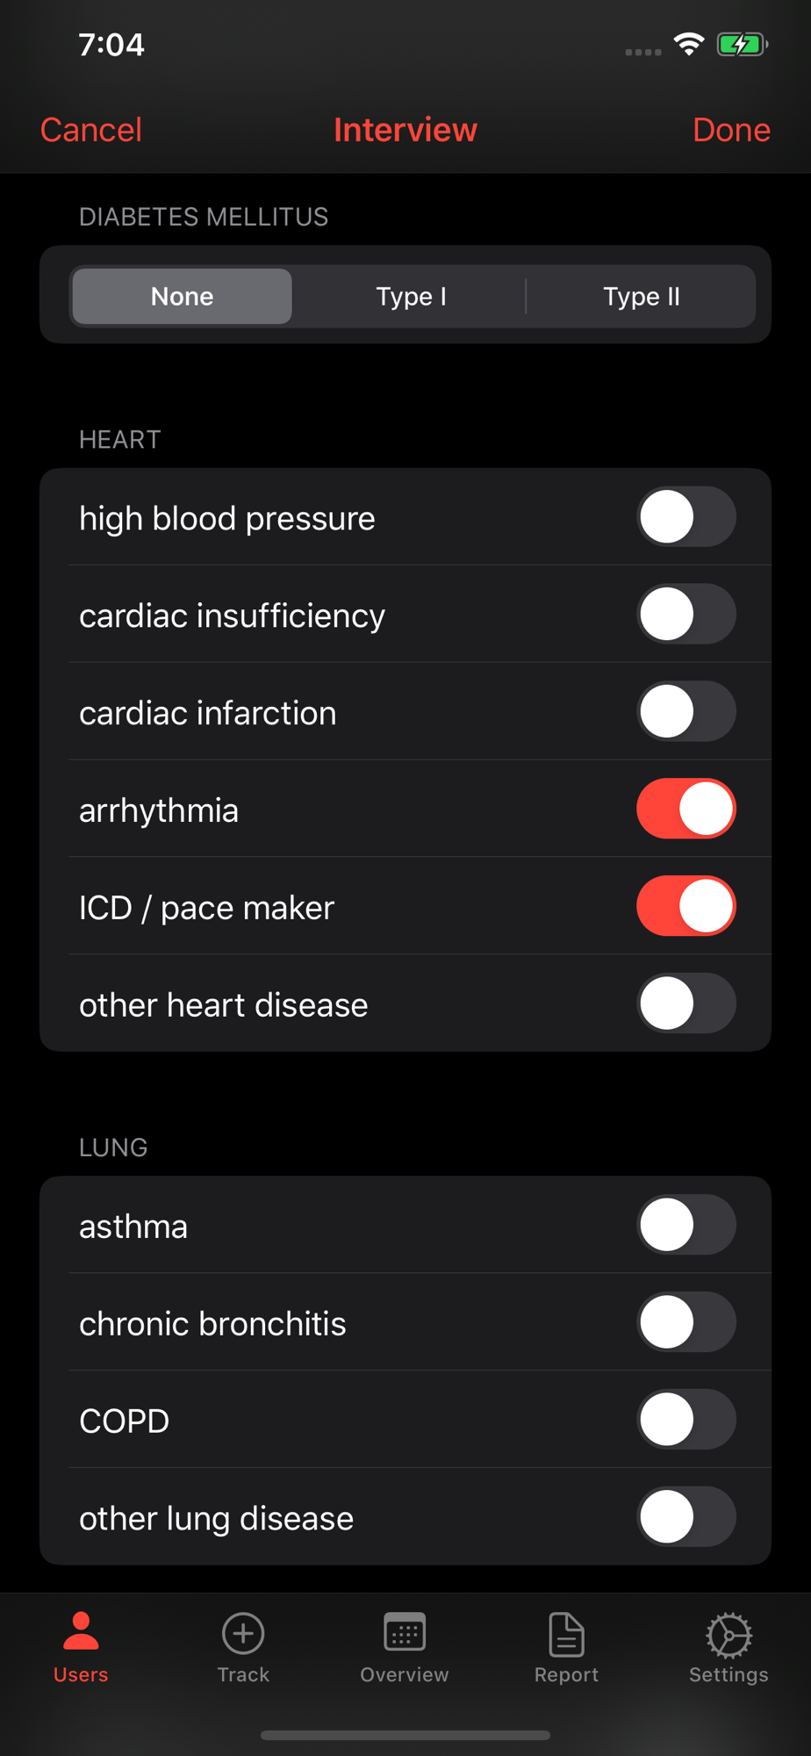Disable the arrhythmia switch
The image size is (811, 1756).
tap(686, 809)
